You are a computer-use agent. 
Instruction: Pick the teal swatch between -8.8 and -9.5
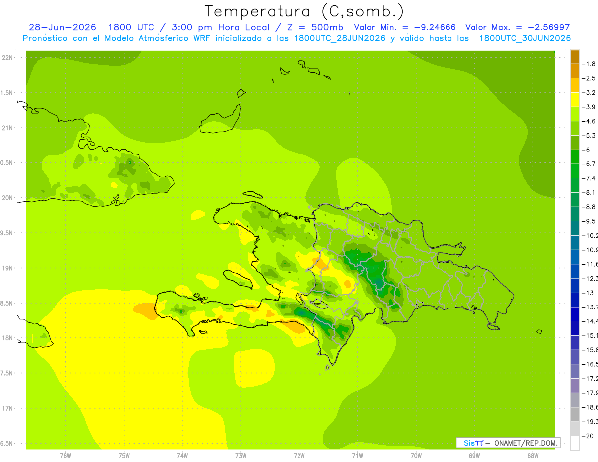575,214
